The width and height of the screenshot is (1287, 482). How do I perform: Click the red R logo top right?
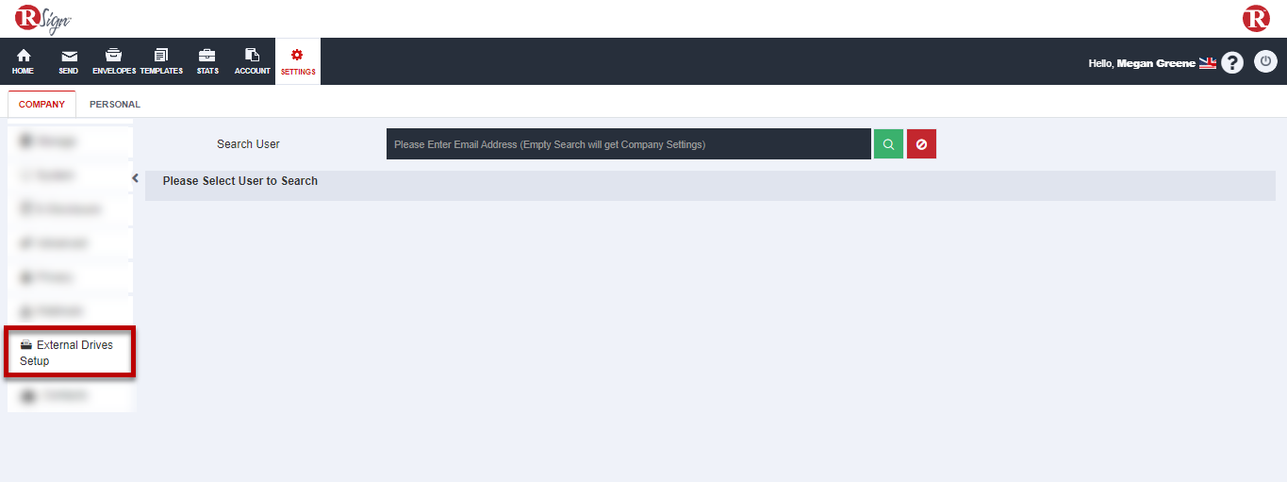[x=1256, y=19]
